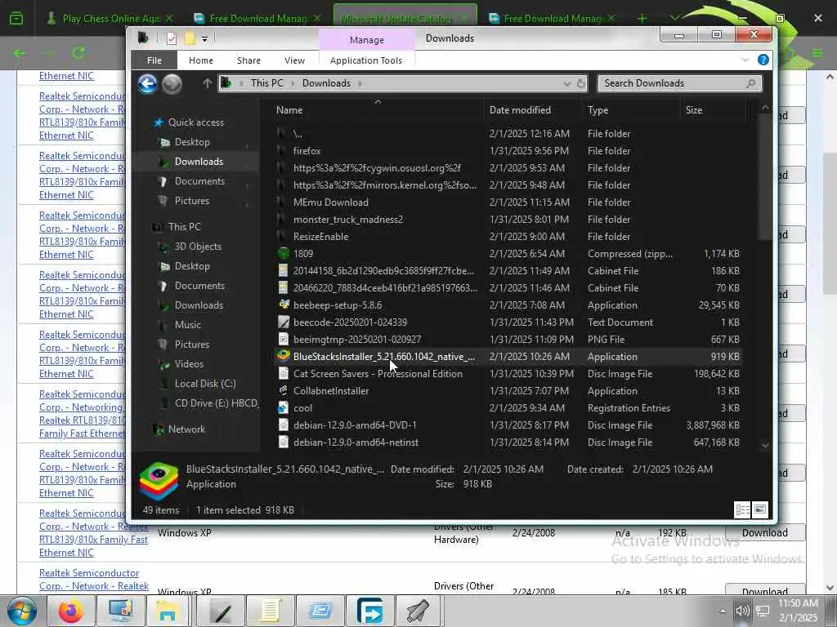Select the firefox folder
The image size is (837, 627).
click(x=307, y=151)
